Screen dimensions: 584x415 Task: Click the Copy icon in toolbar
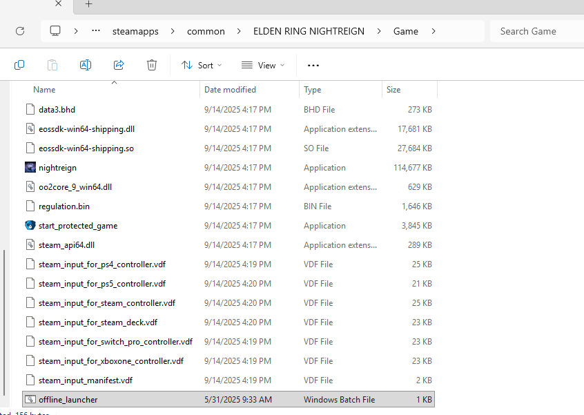click(19, 65)
